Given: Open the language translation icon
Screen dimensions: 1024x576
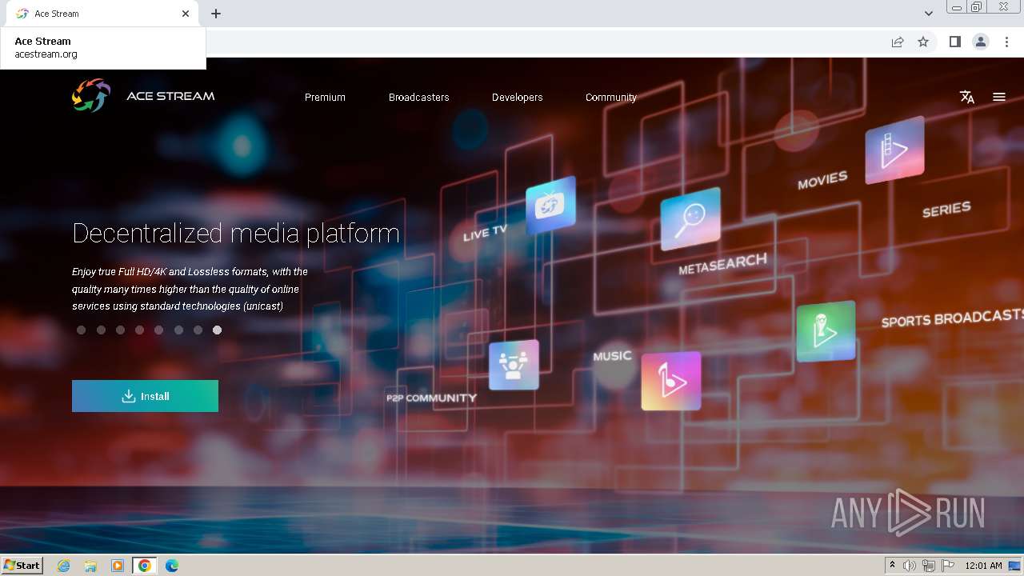Looking at the screenshot, I should pos(967,97).
